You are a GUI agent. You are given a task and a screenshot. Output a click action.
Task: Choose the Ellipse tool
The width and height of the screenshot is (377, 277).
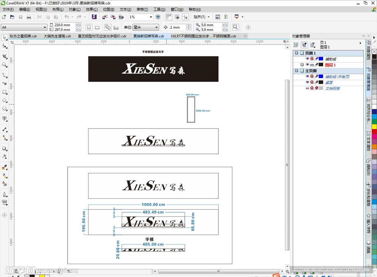click(4, 100)
